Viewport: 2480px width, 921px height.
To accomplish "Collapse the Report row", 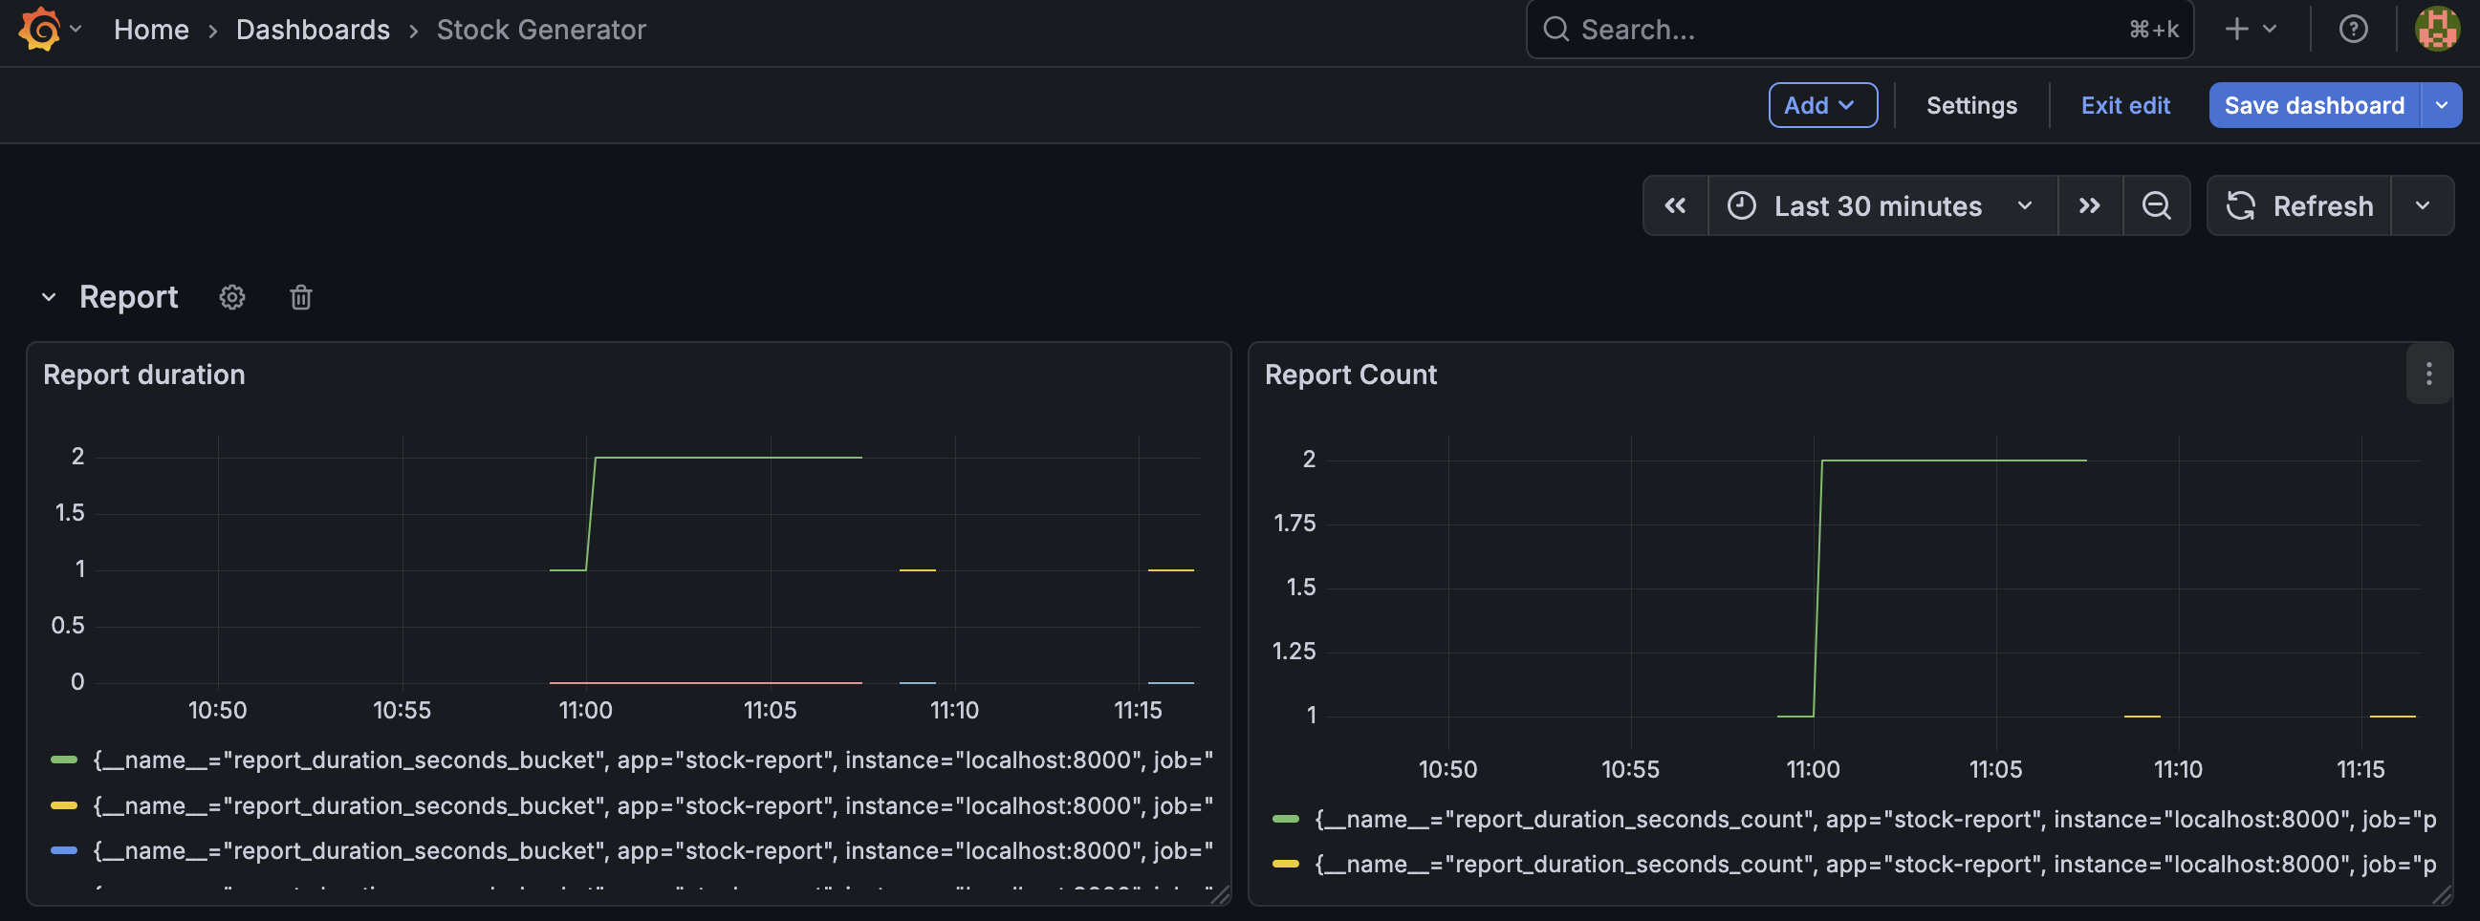I will tap(49, 297).
